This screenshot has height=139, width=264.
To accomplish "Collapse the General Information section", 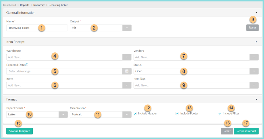I will click(x=256, y=13).
